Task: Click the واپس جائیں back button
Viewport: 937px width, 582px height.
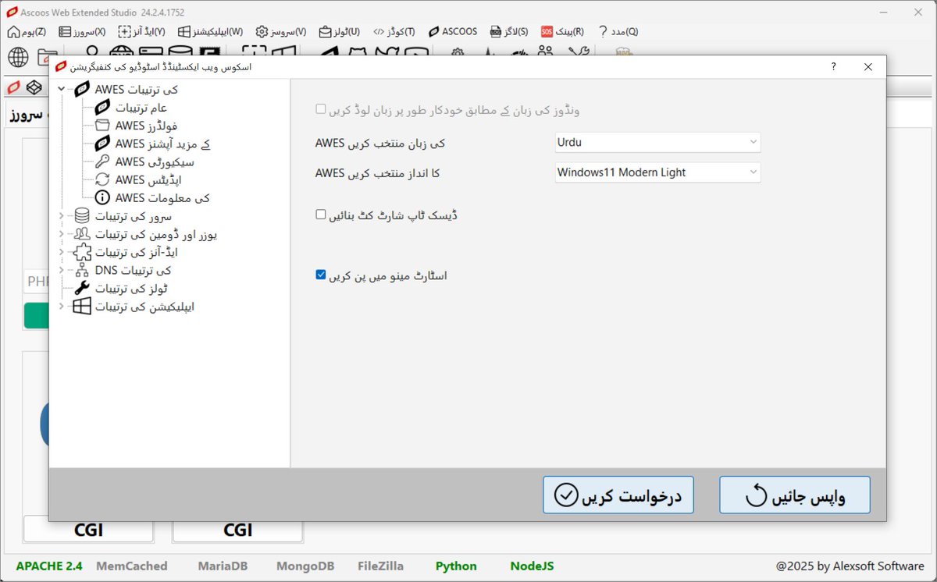Action: point(795,495)
